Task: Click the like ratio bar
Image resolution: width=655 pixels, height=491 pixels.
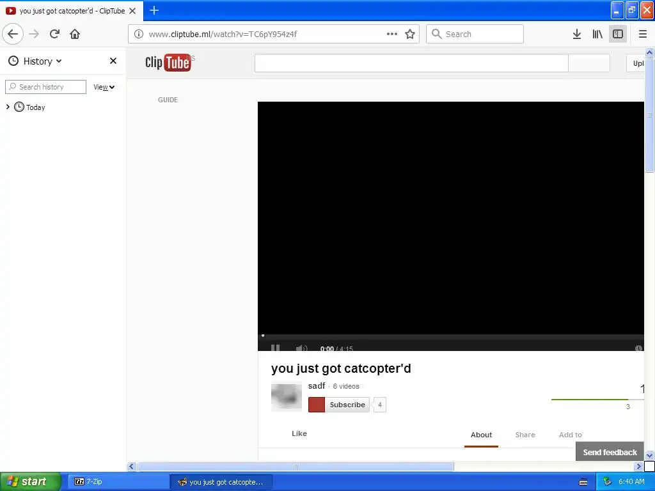Action: point(597,400)
